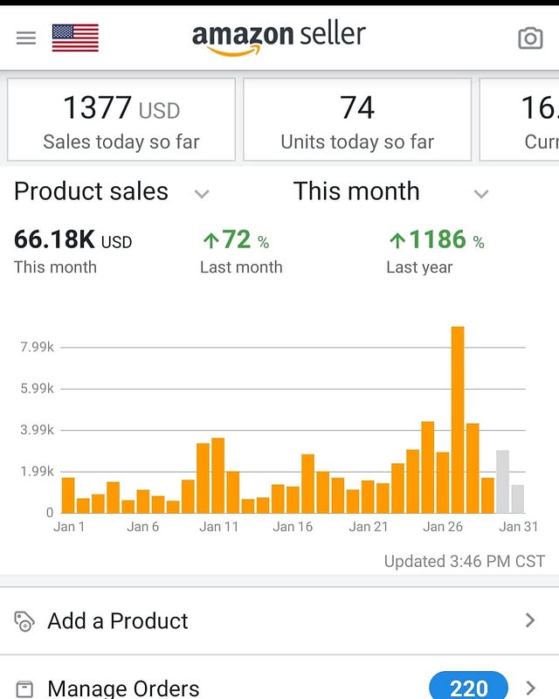Select the Sales today so far card
The image size is (559, 699).
pos(121,119)
